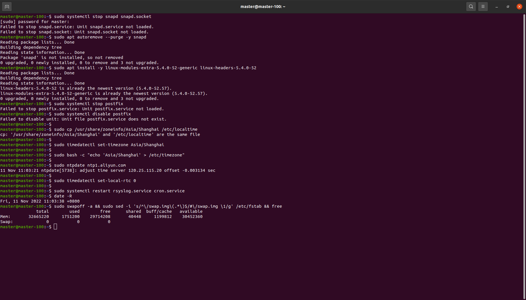Click the 'date -R' command

[63, 196]
